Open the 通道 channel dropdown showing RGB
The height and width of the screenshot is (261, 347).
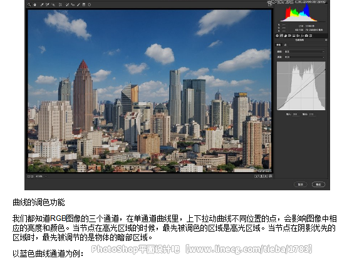point(304,57)
